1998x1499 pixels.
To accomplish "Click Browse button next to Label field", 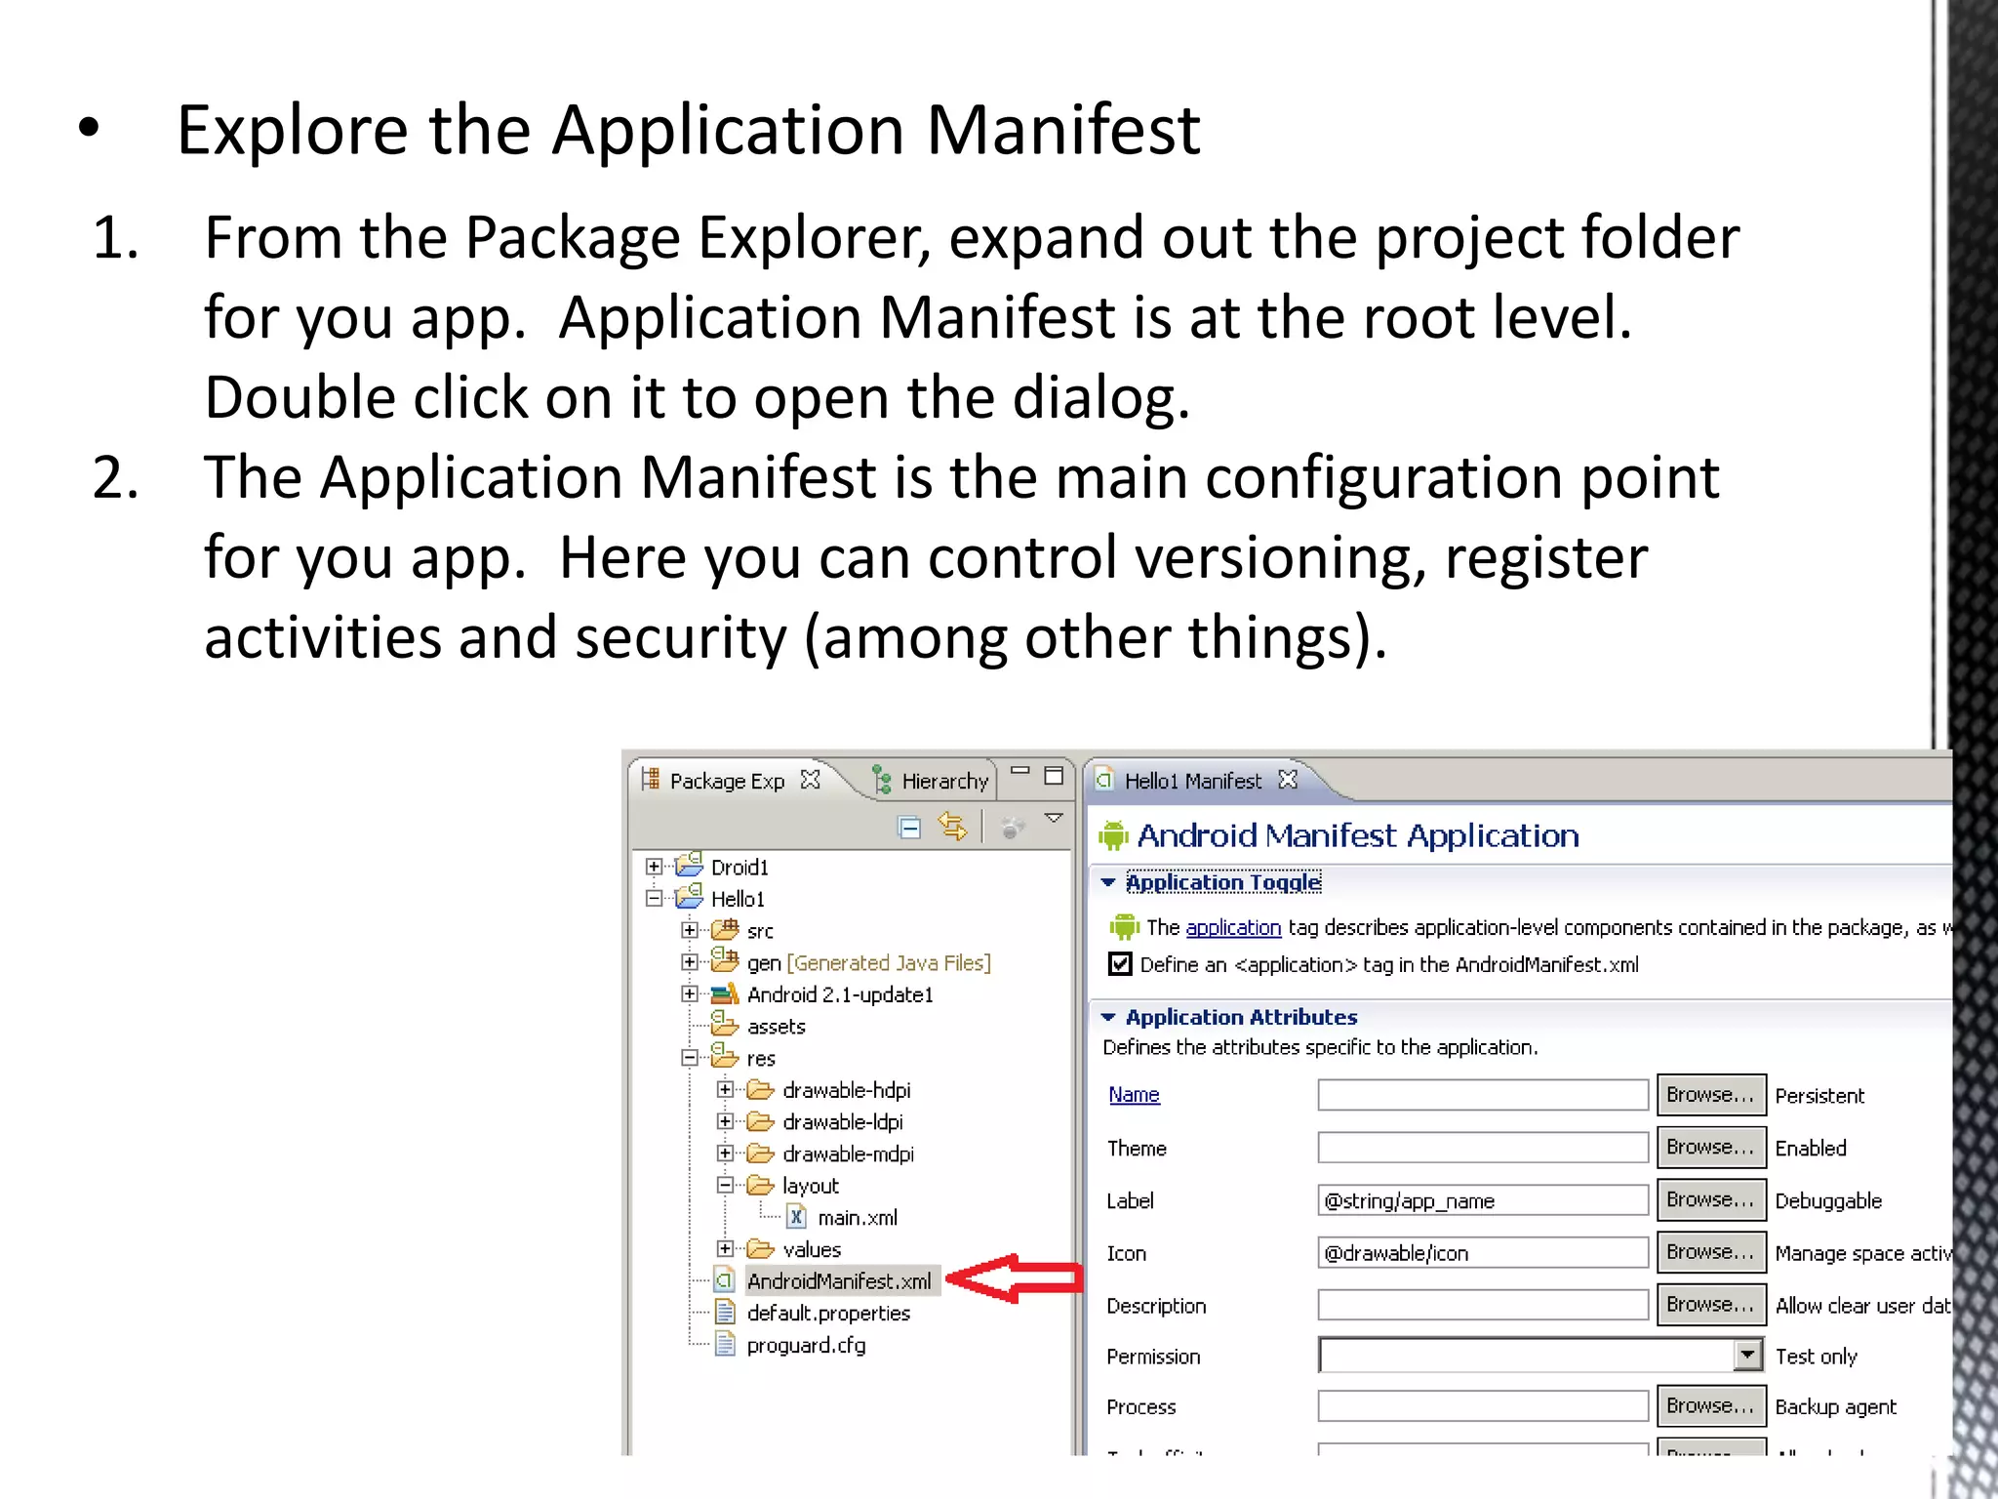I will 1710,1199.
